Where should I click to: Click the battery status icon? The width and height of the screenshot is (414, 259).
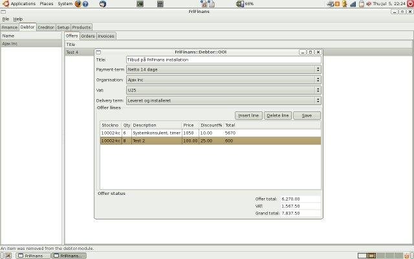click(240, 4)
